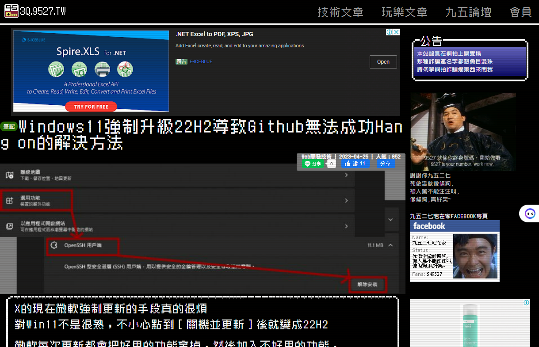The height and width of the screenshot is (347, 539).
Task: Click the blue Facebook 分享 button
Action: 386,164
